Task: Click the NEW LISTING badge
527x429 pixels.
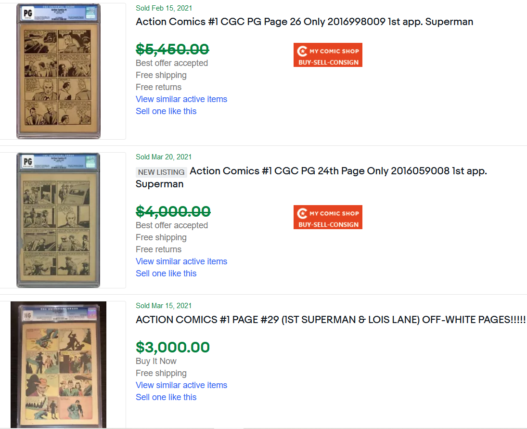Action: point(161,172)
